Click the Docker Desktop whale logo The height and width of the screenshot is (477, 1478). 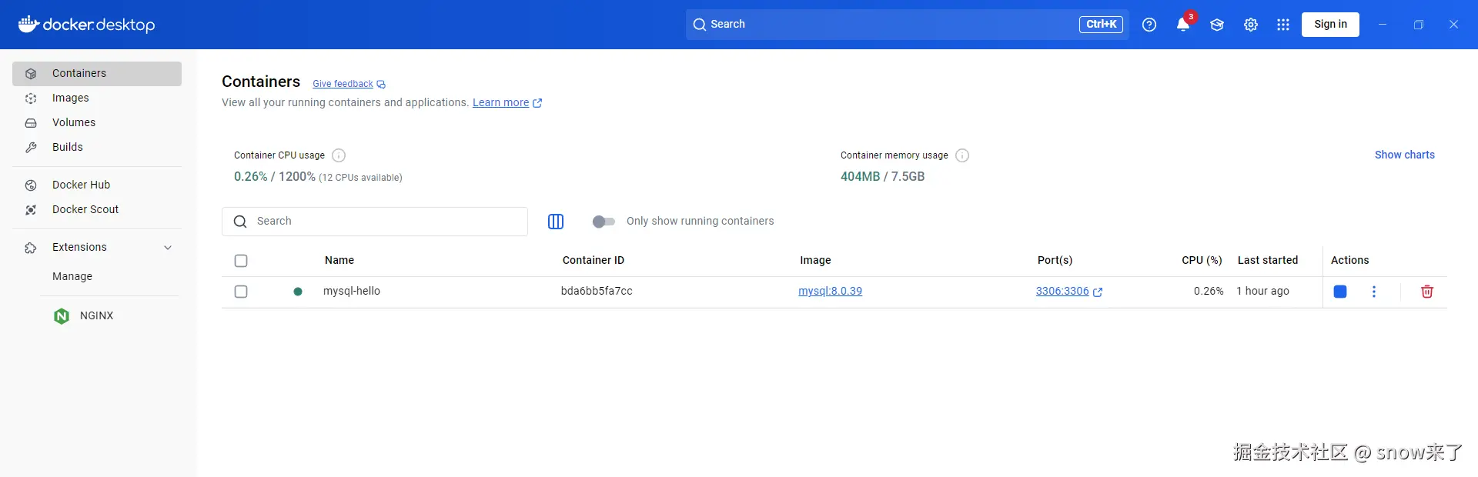28,24
